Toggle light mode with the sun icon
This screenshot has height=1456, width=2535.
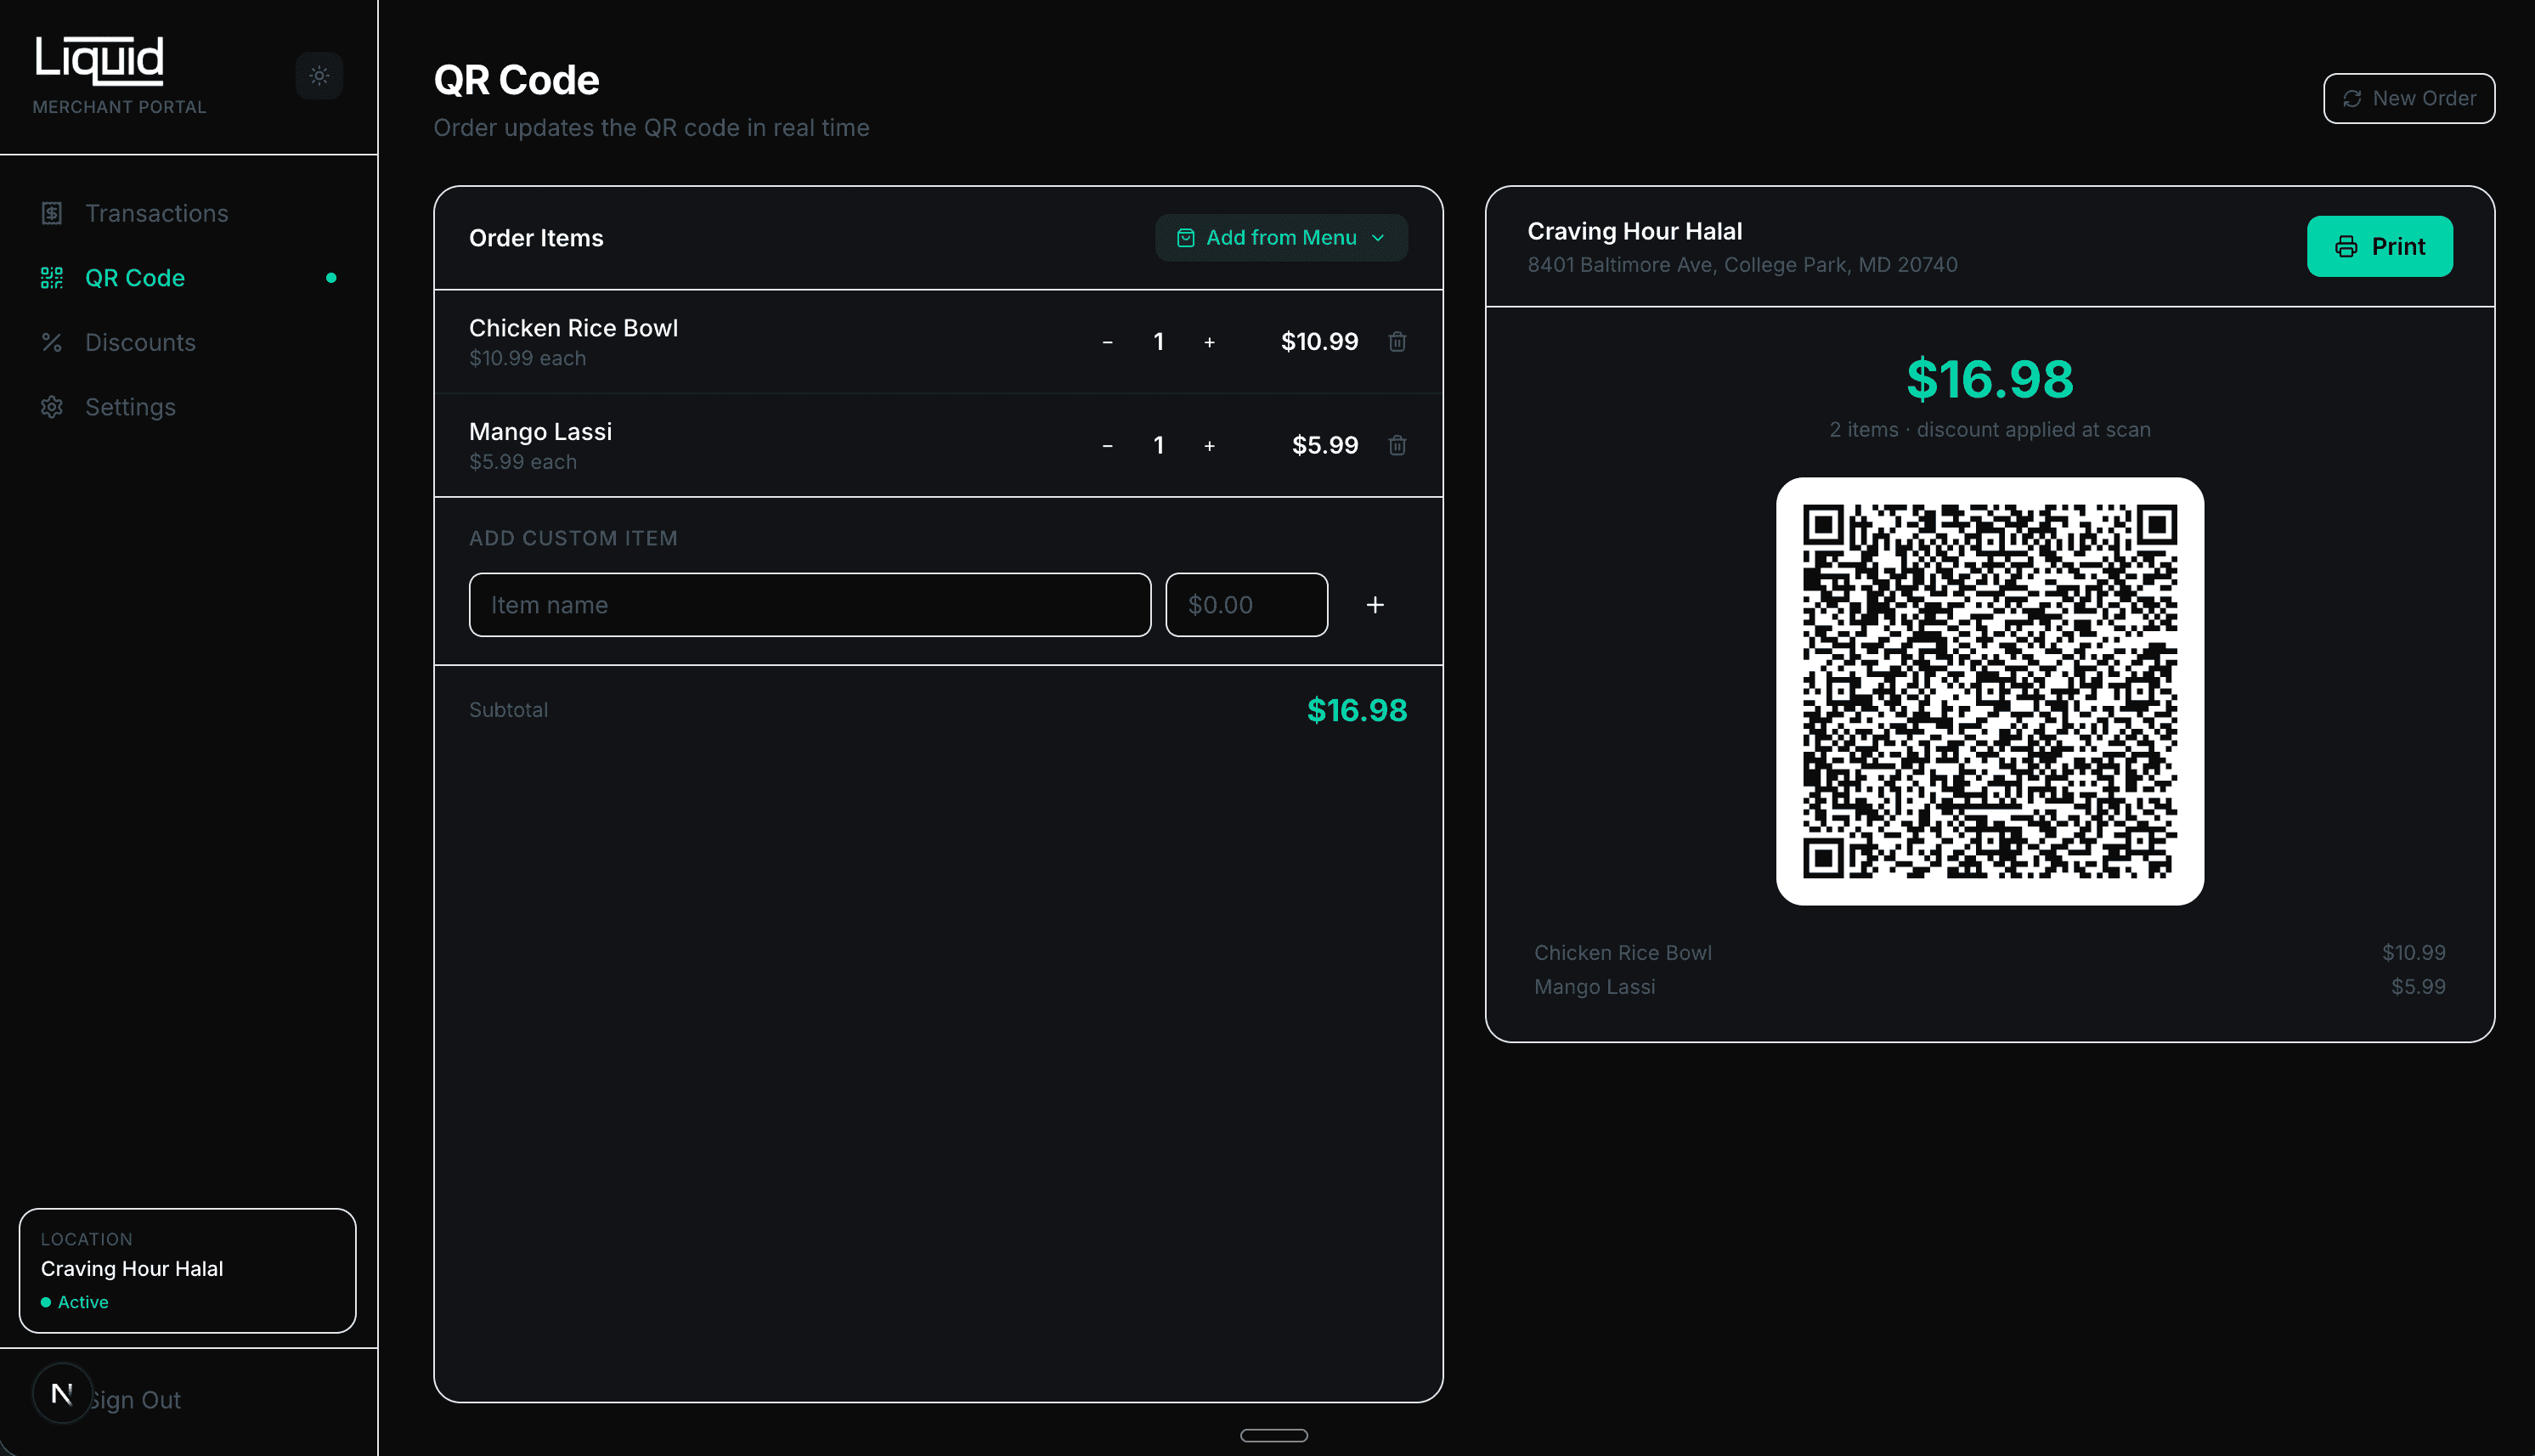(x=319, y=75)
